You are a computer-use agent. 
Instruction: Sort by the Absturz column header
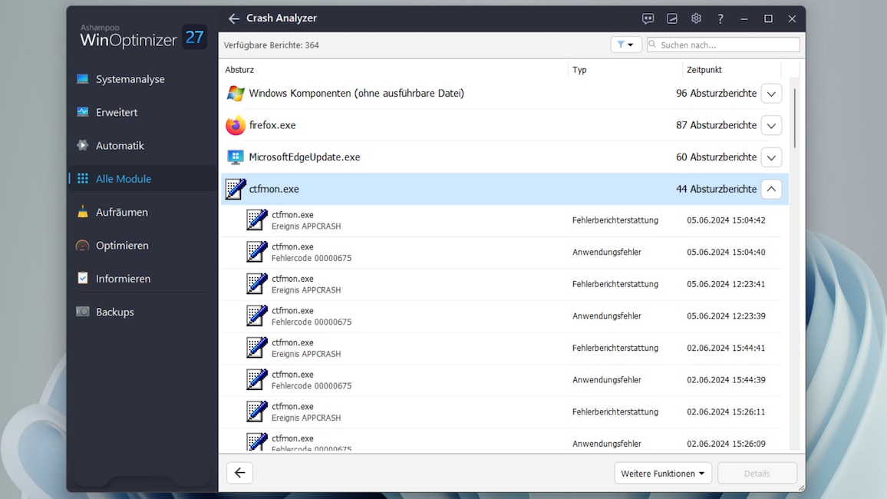coord(239,70)
